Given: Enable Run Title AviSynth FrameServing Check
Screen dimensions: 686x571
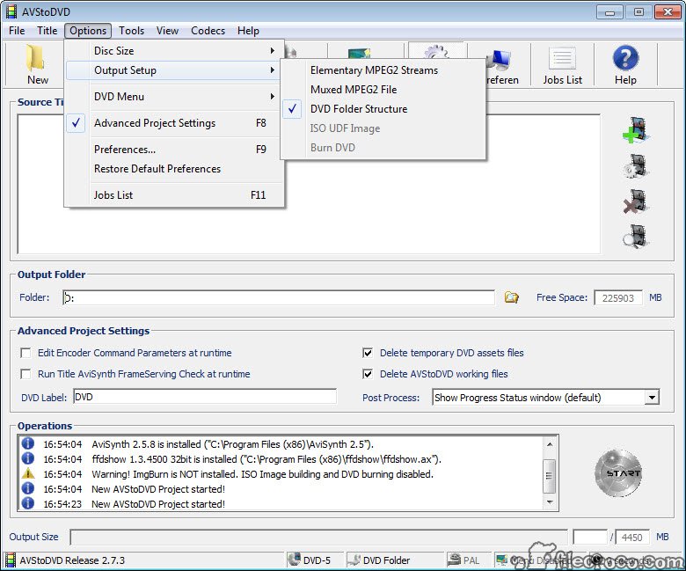Looking at the screenshot, I should 26,374.
